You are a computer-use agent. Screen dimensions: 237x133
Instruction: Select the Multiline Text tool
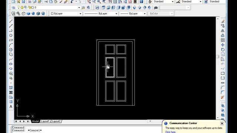point(11,107)
